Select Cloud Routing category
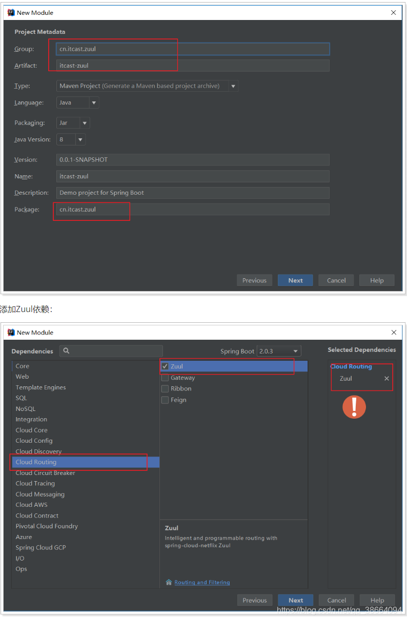This screenshot has height=620, width=407. [85, 462]
